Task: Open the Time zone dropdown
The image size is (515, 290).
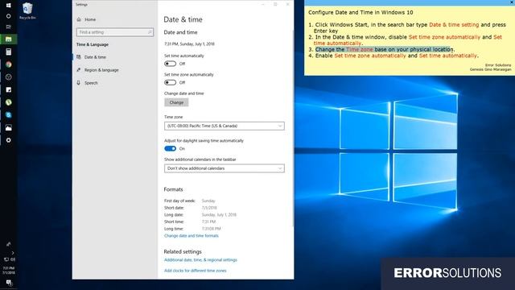Action: pos(225,126)
